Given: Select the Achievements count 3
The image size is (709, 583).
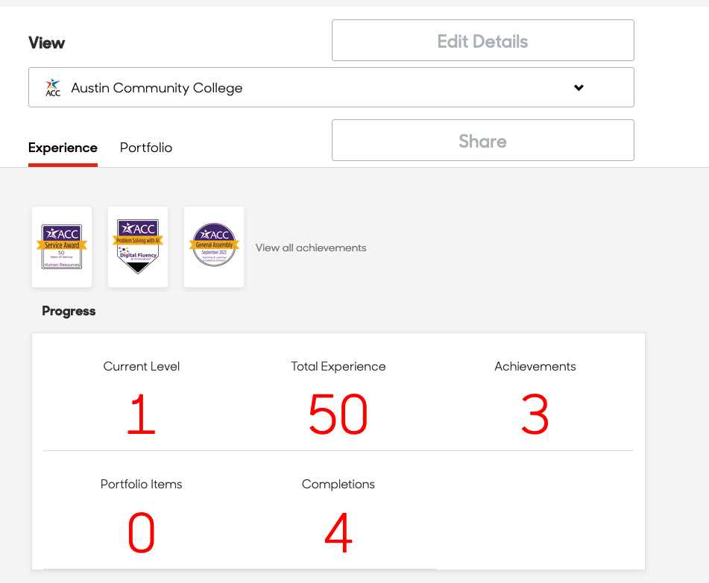Looking at the screenshot, I should click(x=535, y=414).
